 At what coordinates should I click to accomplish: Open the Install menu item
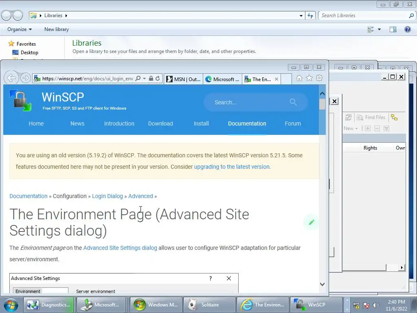tap(201, 123)
